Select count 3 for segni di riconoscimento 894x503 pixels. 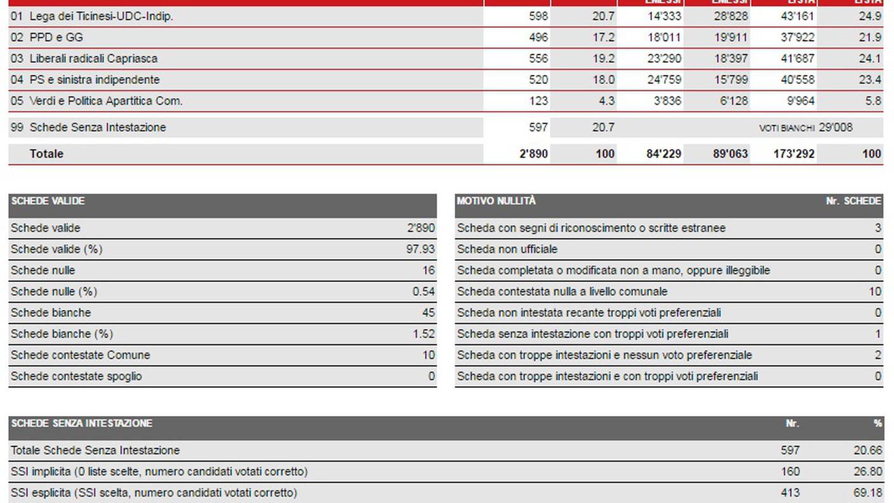pos(878,228)
